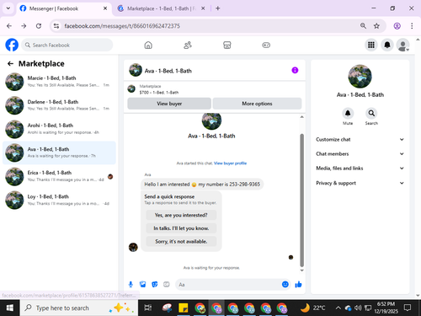The image size is (421, 316).
Task: Mute the Ava conversation
Action: click(x=348, y=113)
